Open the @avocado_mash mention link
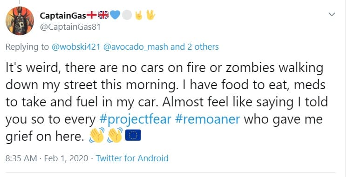This screenshot has height=177, width=347. click(136, 47)
